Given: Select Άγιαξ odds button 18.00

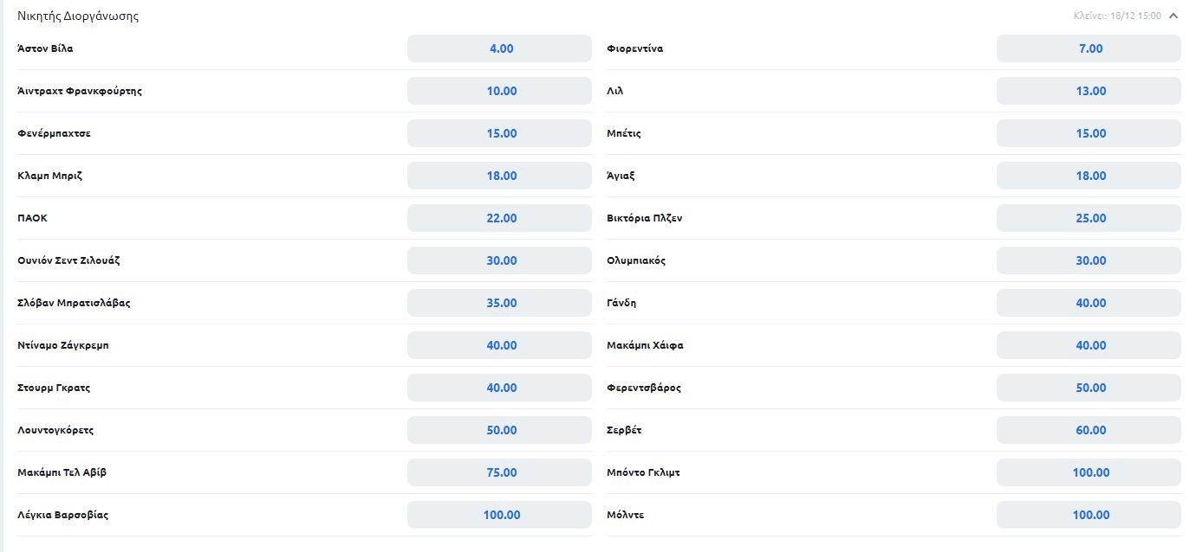Looking at the screenshot, I should point(1089,176).
